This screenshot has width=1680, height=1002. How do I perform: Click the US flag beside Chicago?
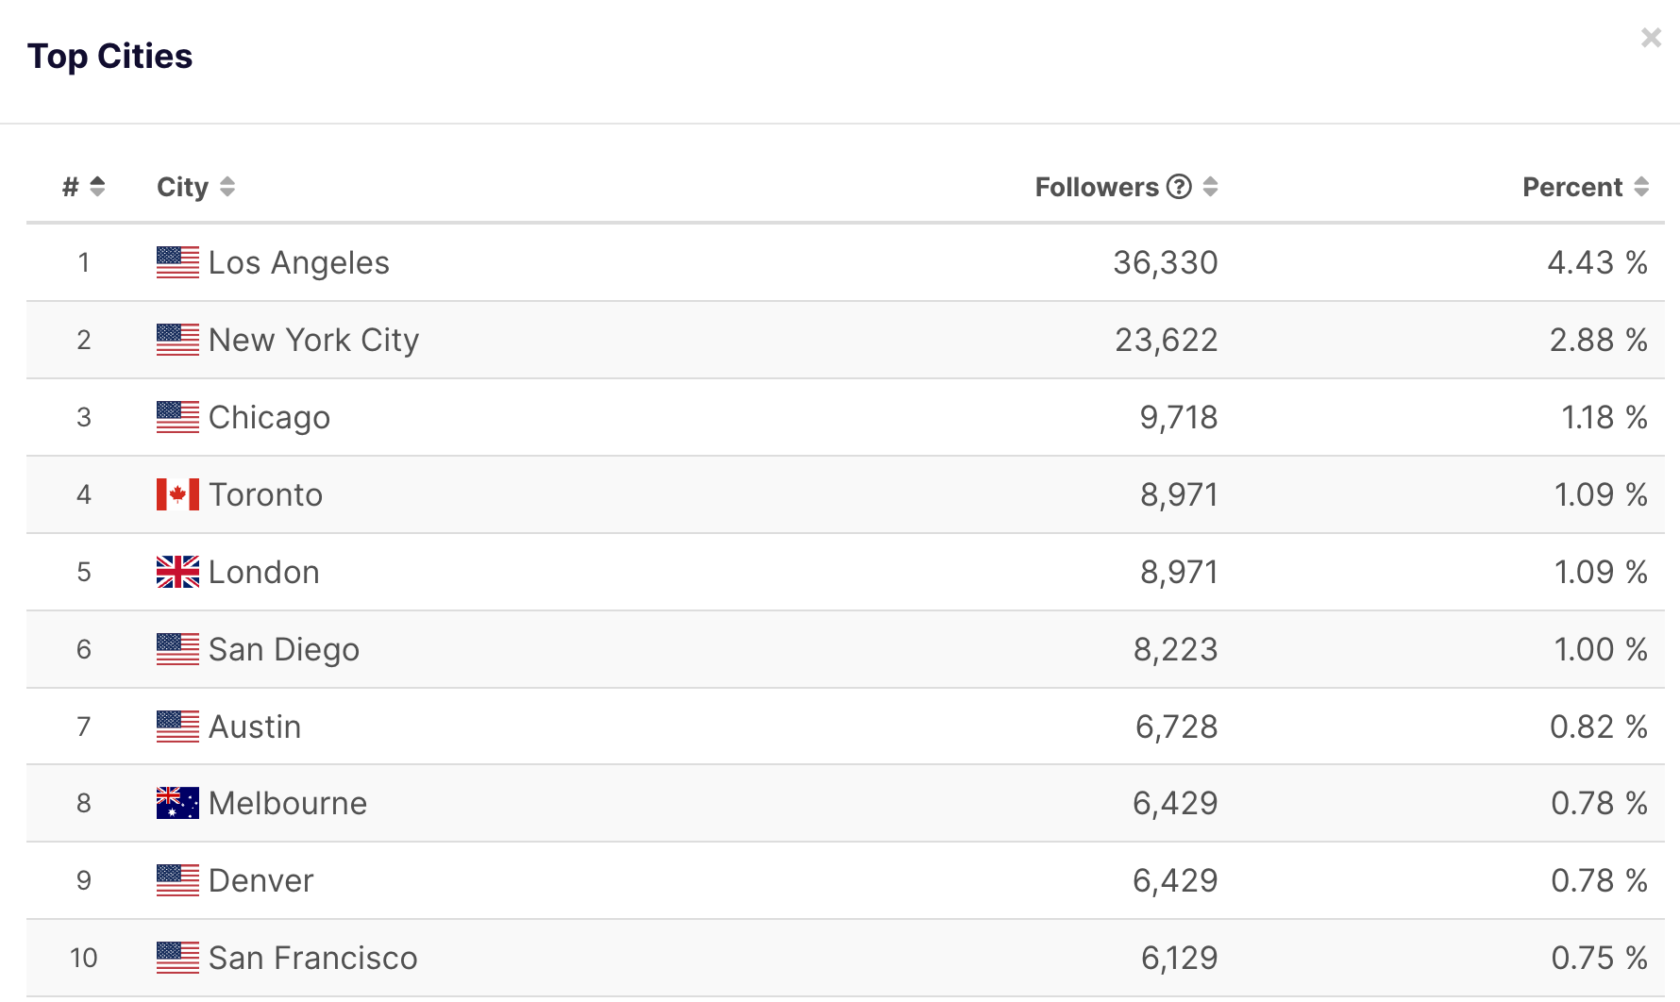pyautogui.click(x=177, y=417)
